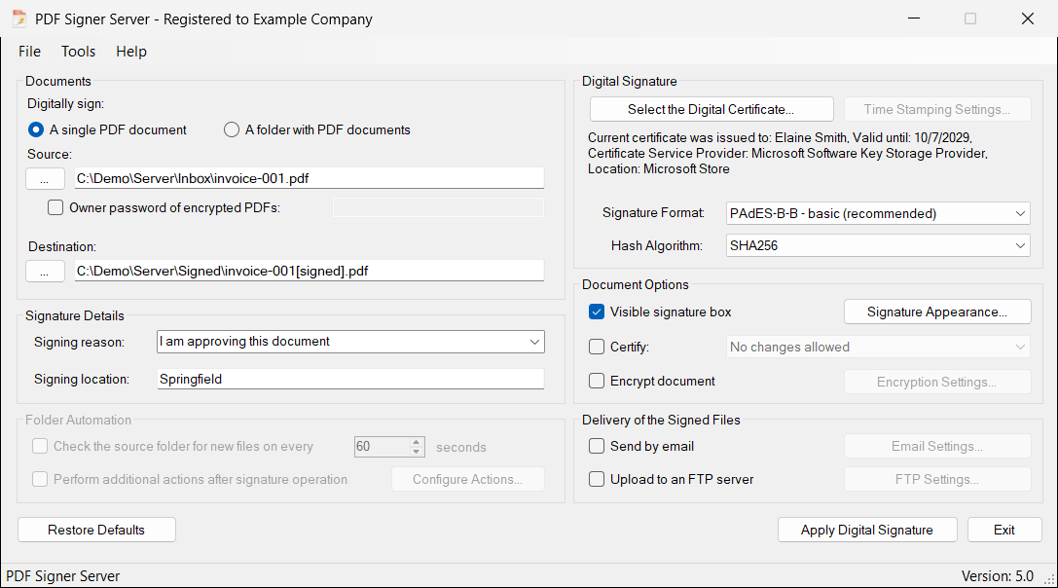The width and height of the screenshot is (1058, 588).
Task: Click 'PDF Signer Server' status bar text
Action: (x=62, y=576)
